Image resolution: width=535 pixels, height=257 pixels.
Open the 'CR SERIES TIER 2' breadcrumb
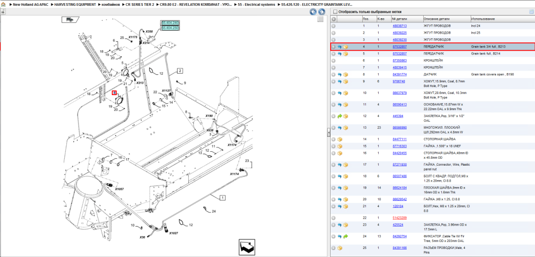(x=140, y=5)
